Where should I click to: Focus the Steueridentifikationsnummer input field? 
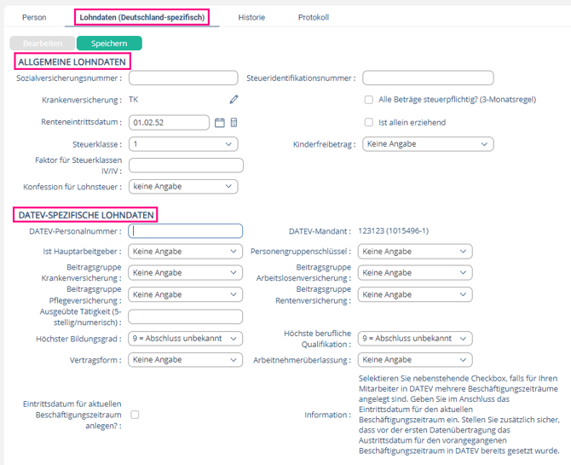(427, 78)
